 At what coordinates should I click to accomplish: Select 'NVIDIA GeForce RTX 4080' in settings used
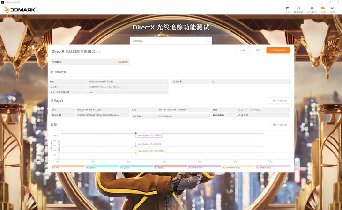pyautogui.click(x=101, y=82)
